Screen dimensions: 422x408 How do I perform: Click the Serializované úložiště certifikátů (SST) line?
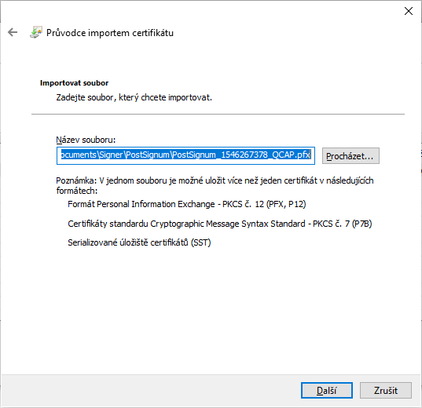[x=139, y=242]
